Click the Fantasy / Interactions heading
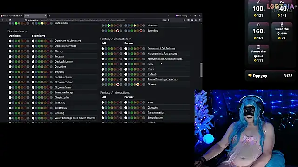Image resolution: width=298 pixels, height=167 pixels. (x=115, y=93)
